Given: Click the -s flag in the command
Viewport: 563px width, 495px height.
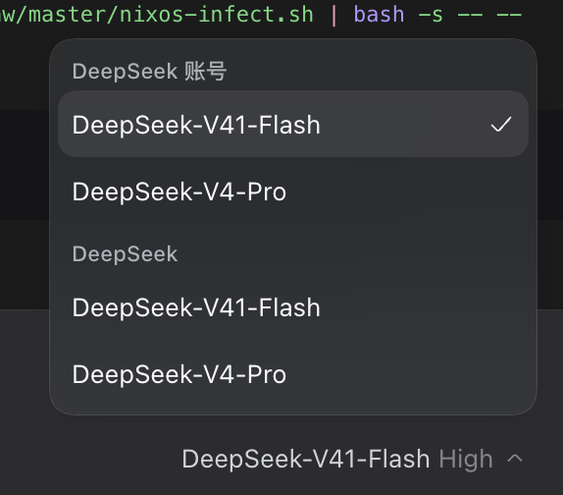Looking at the screenshot, I should (x=431, y=15).
